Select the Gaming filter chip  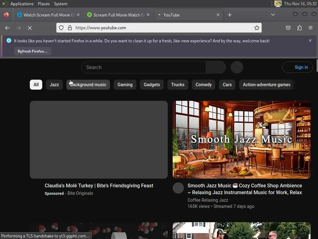tap(125, 85)
